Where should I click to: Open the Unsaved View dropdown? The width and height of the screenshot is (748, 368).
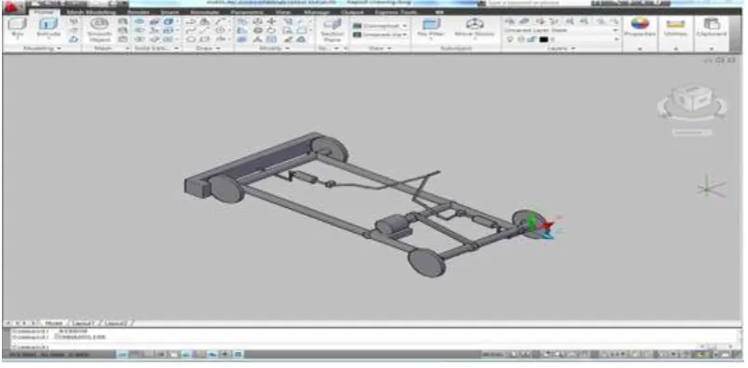point(380,34)
